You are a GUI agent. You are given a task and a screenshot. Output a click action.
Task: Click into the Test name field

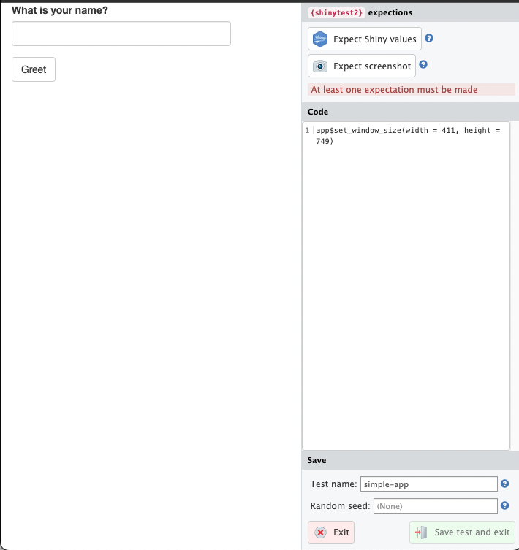[x=428, y=484]
